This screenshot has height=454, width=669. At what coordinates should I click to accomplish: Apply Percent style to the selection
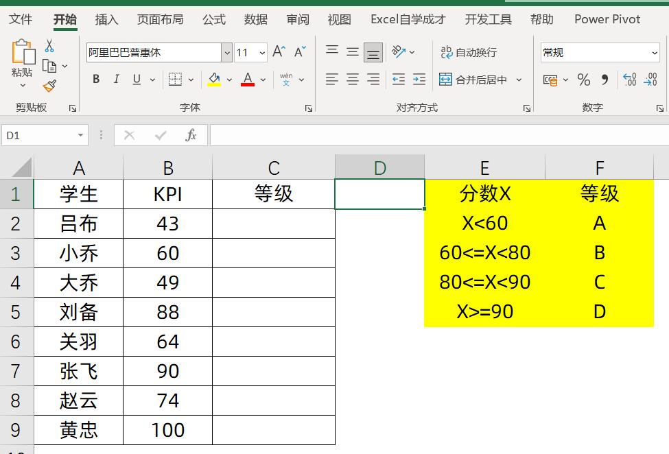pyautogui.click(x=584, y=80)
